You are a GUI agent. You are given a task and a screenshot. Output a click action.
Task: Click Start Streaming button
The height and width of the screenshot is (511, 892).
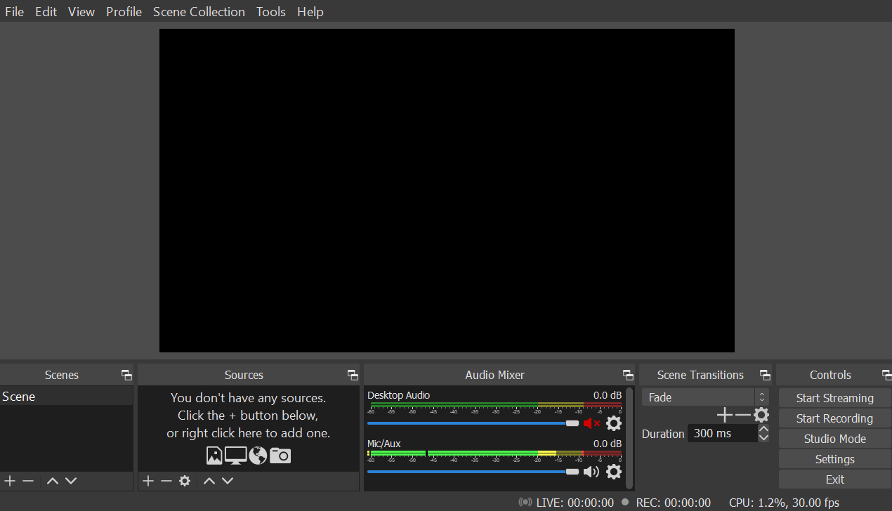(x=834, y=398)
